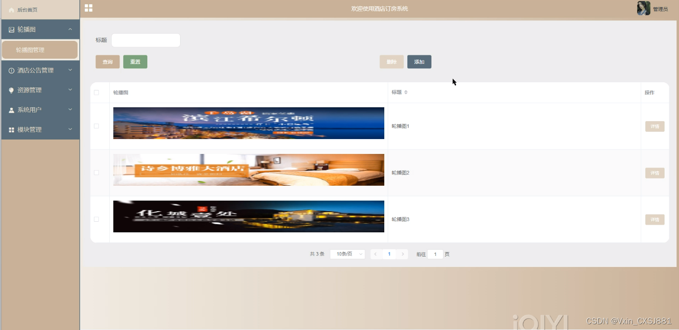
Task: Check the box for 轮播图3 row
Action: coord(96,219)
